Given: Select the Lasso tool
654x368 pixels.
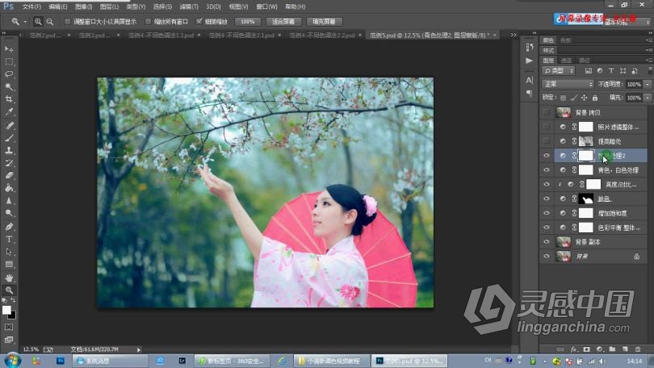Looking at the screenshot, I should [9, 74].
